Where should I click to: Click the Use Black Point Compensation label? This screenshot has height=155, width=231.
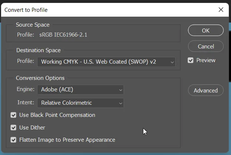pos(57,115)
